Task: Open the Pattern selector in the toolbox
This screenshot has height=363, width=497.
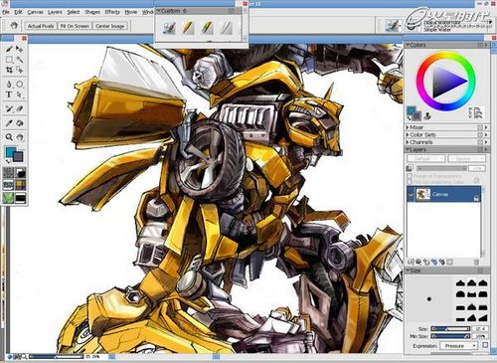Action: coord(8,185)
